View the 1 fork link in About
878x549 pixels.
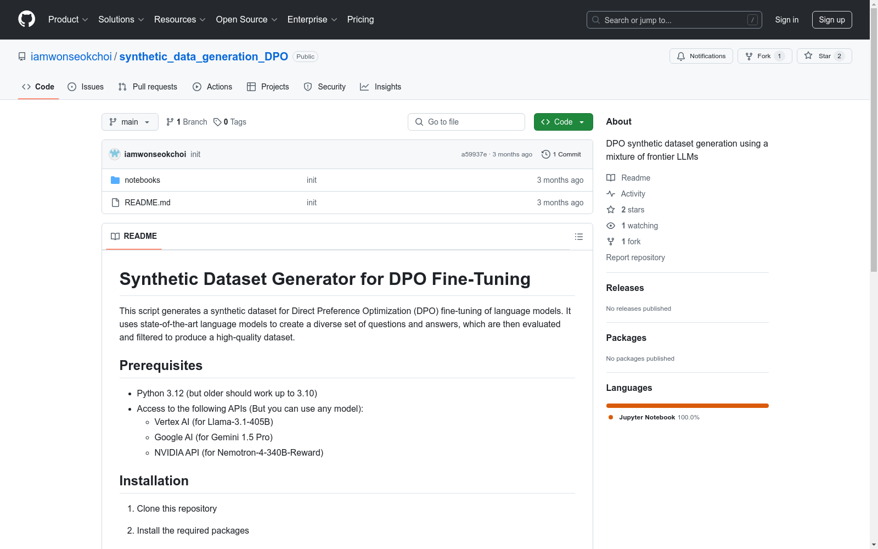pyautogui.click(x=624, y=242)
